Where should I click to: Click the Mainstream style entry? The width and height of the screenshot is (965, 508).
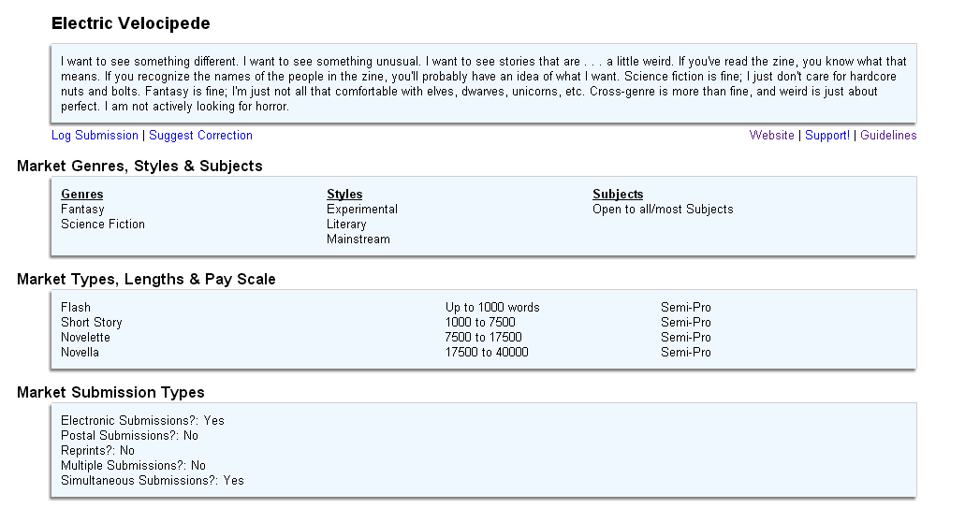pos(358,239)
